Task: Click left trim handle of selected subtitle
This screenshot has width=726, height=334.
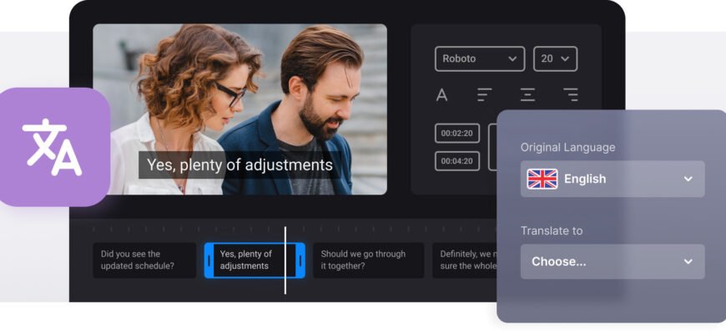Action: 209,261
